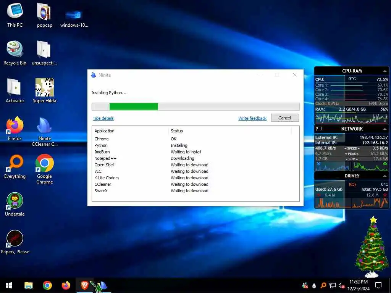
Task: Open the Windows Start menu
Action: pyautogui.click(x=9, y=285)
